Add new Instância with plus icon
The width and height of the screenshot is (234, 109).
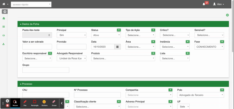pyautogui.click(x=188, y=42)
